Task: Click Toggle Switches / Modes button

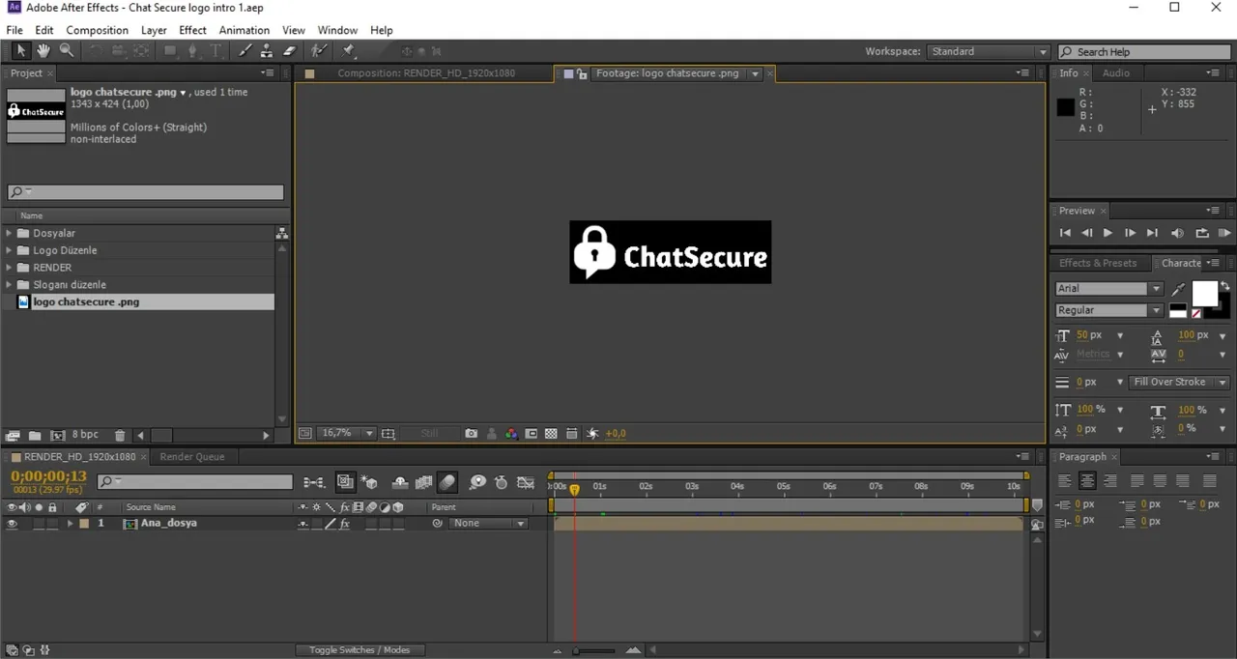Action: tap(360, 650)
